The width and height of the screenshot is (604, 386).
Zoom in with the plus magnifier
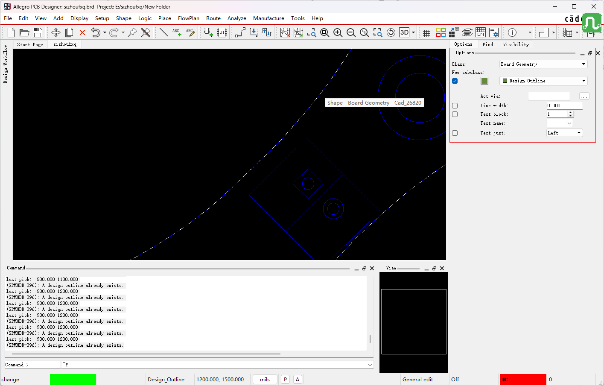point(338,32)
